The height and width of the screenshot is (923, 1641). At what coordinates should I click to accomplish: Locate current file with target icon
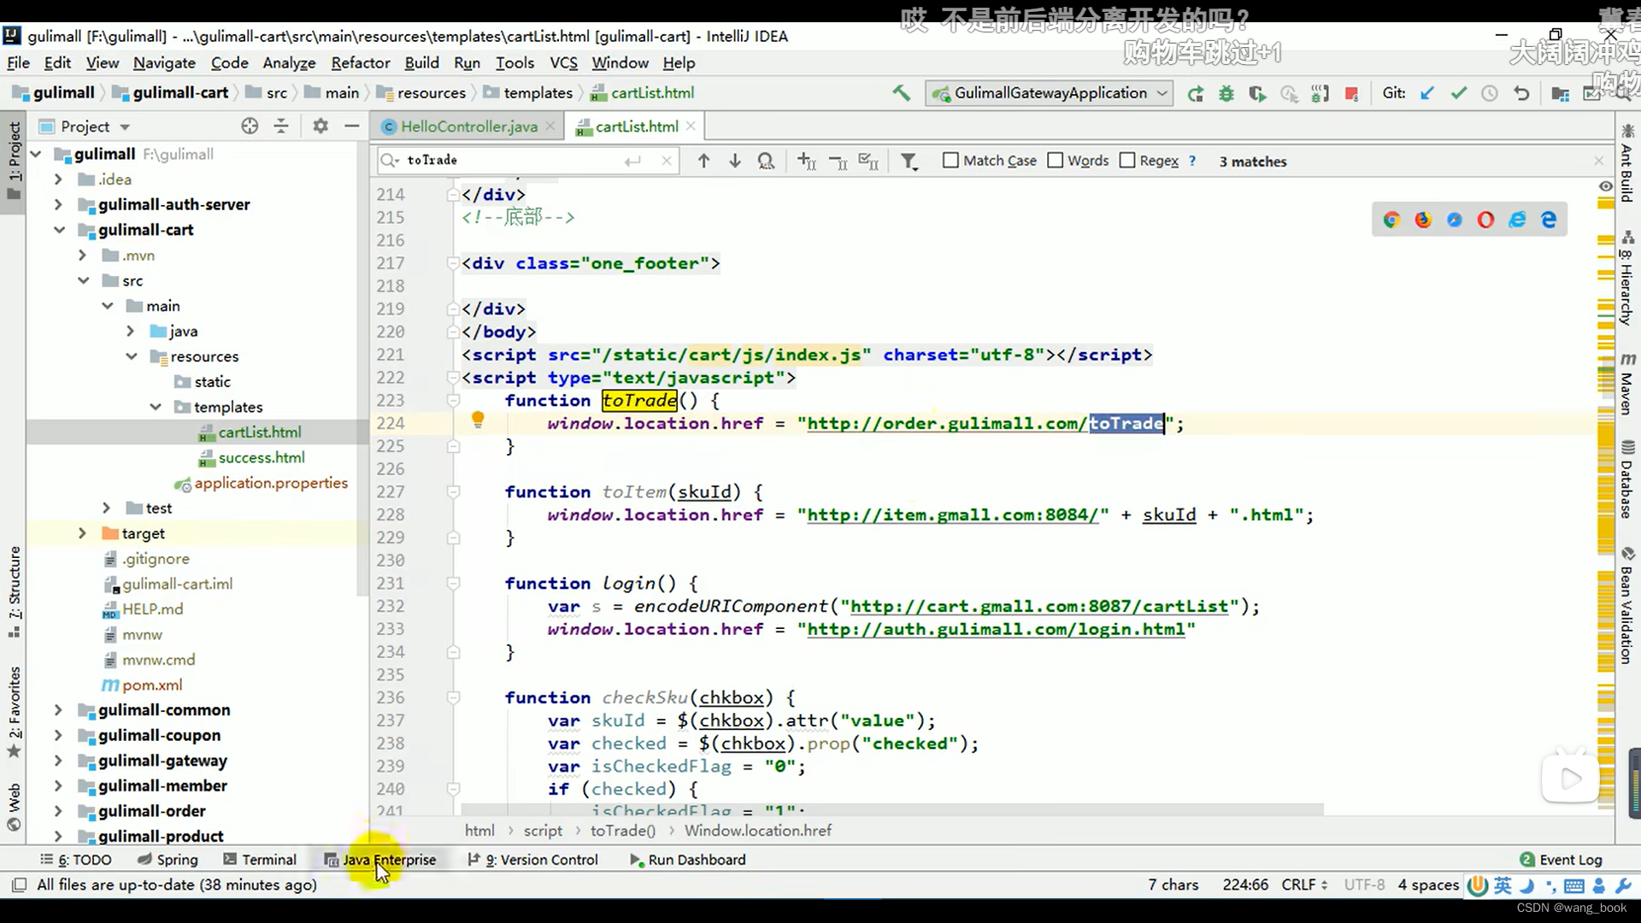click(250, 126)
